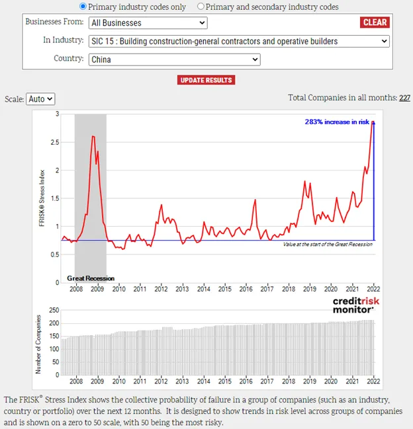Click the 2009 peak of the red line
This screenshot has width=413, height=429.
pos(93,136)
